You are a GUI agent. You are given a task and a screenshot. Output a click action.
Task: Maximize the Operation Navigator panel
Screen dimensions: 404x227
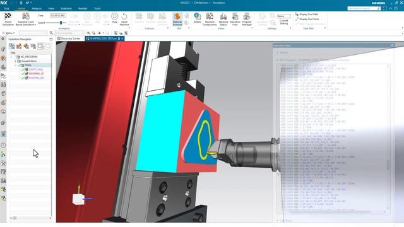tap(50, 39)
